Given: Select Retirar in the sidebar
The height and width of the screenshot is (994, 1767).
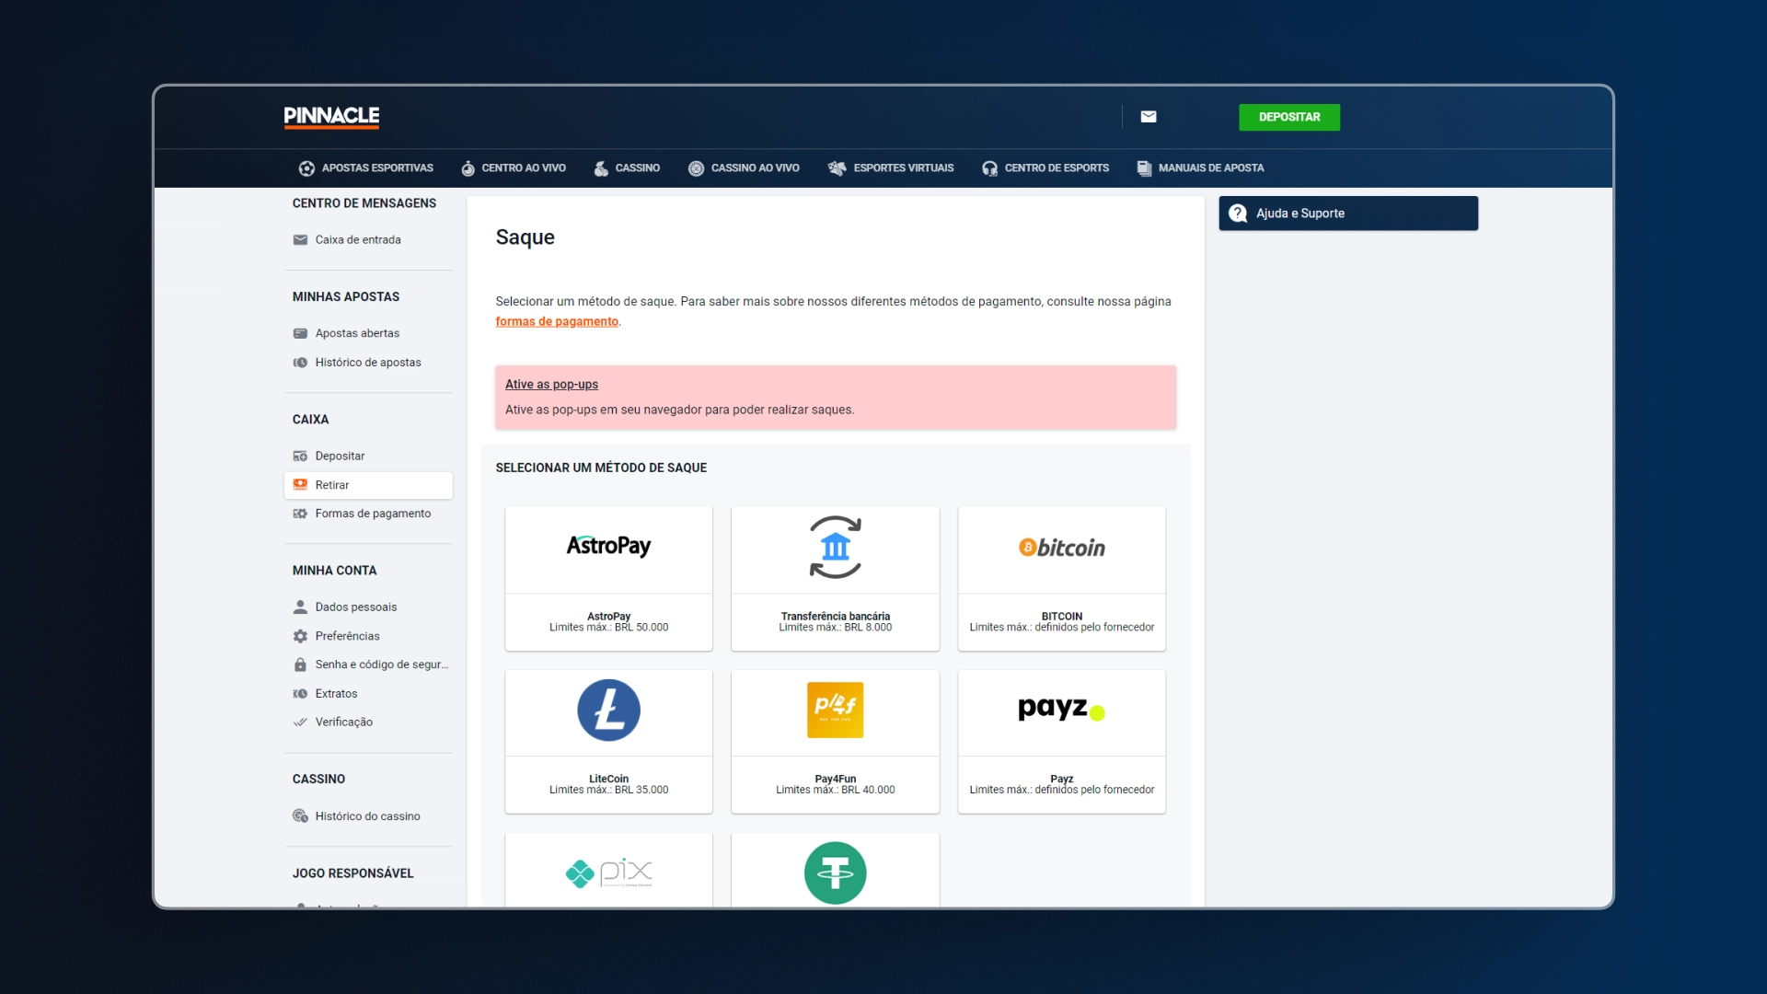Looking at the screenshot, I should 368,485.
